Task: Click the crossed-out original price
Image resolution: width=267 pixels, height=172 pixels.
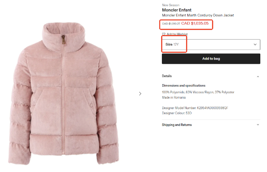Action: [171, 24]
